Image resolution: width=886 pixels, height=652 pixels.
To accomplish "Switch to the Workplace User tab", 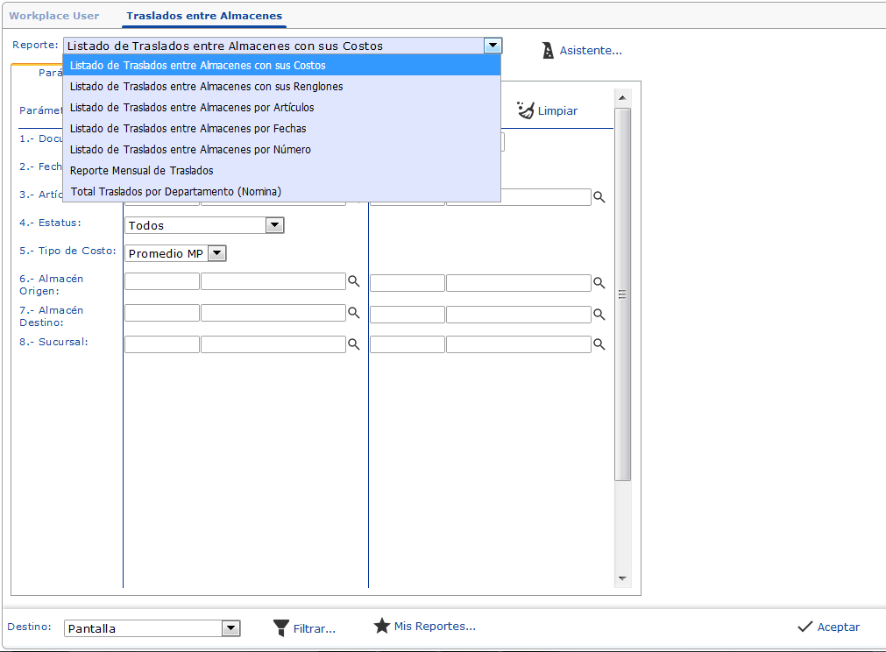I will point(54,16).
